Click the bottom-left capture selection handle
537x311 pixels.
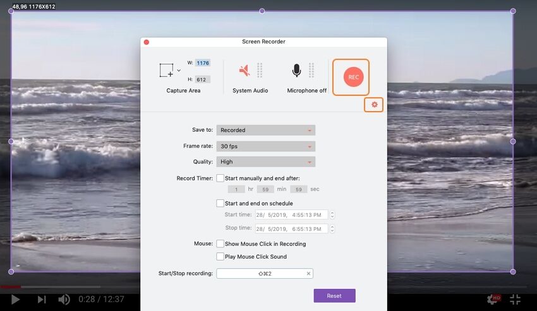pyautogui.click(x=11, y=272)
